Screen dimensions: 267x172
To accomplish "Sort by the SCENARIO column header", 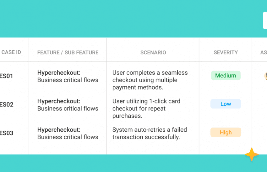I will click(x=153, y=53).
